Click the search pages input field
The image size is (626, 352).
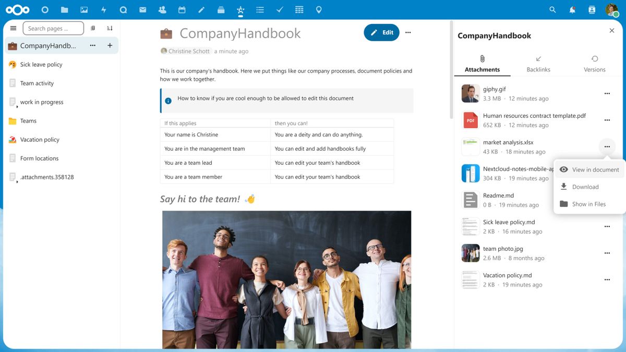[53, 28]
